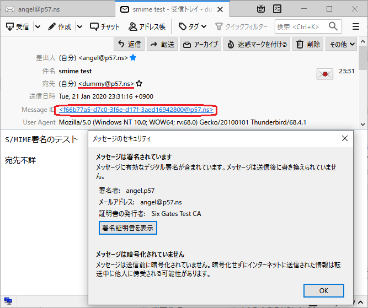Click the 受信 get messages button
The width and height of the screenshot is (368, 308).
coord(18,26)
